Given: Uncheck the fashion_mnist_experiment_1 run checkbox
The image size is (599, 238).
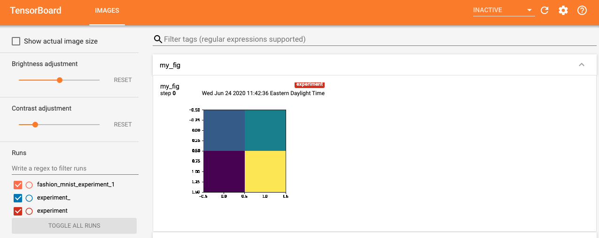Looking at the screenshot, I should tap(18, 185).
